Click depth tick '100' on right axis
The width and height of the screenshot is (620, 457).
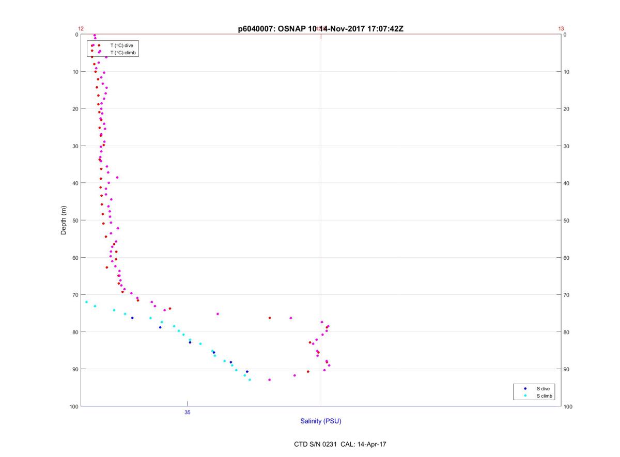click(x=568, y=406)
